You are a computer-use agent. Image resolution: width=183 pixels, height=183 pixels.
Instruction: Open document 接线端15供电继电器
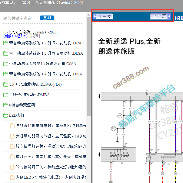(x=51, y=126)
